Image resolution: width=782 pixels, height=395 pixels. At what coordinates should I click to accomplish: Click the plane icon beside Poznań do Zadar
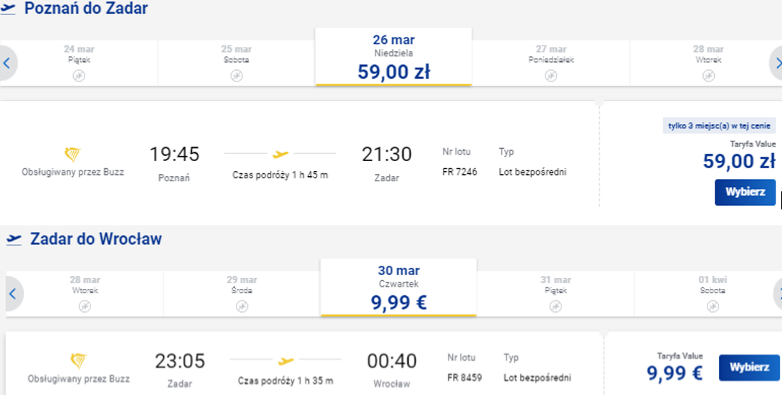pyautogui.click(x=7, y=9)
